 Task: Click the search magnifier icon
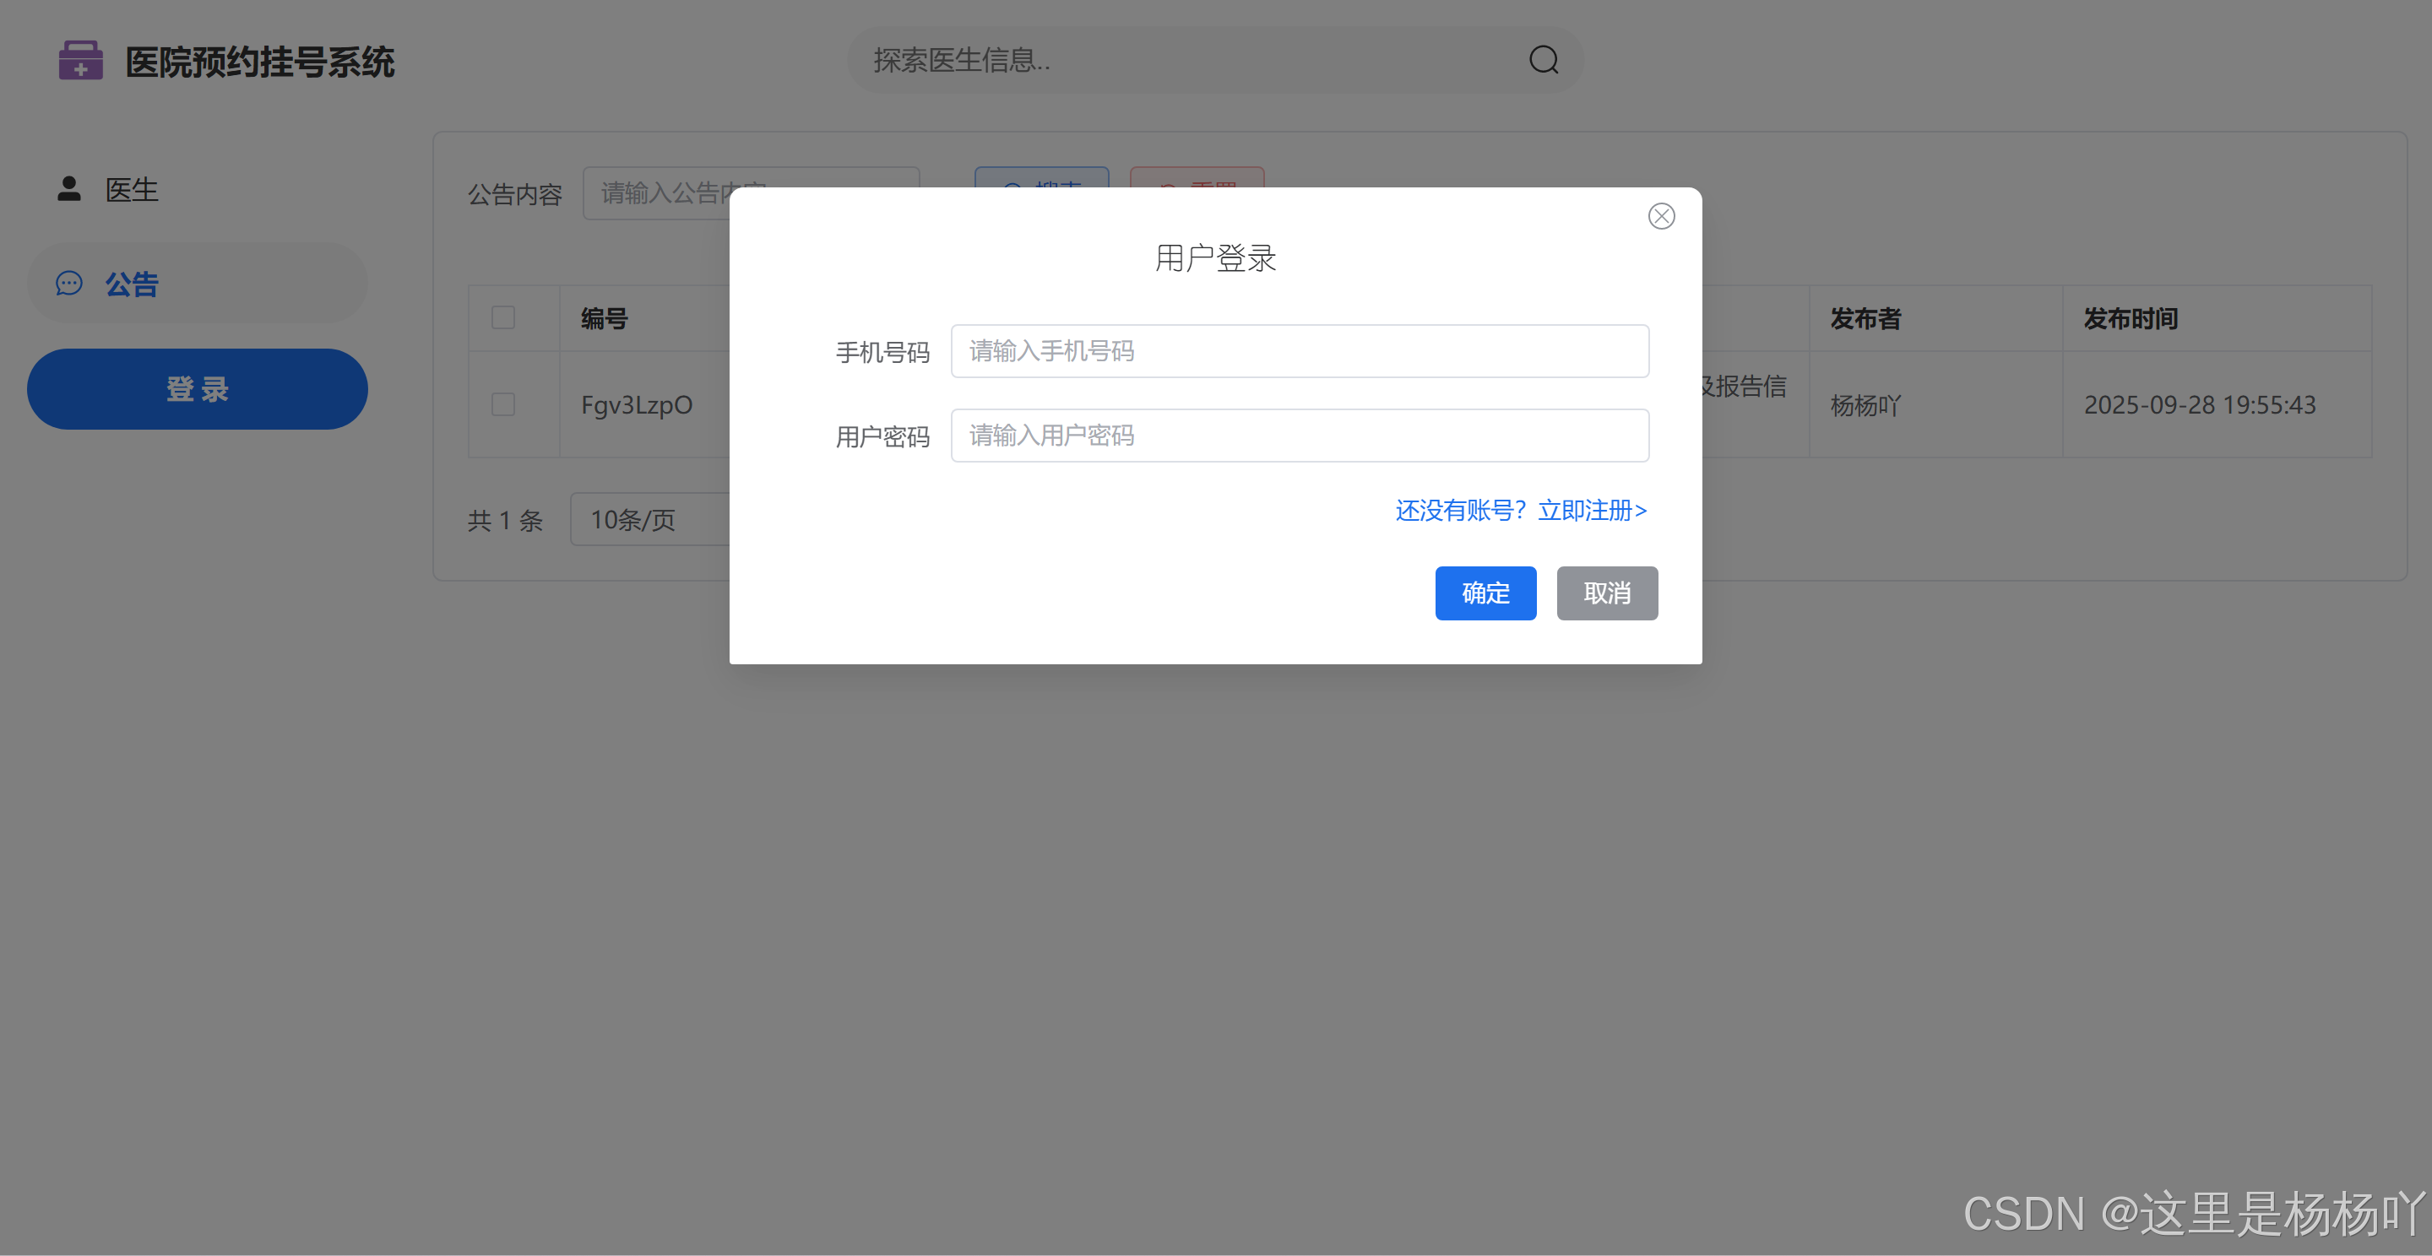[1543, 61]
